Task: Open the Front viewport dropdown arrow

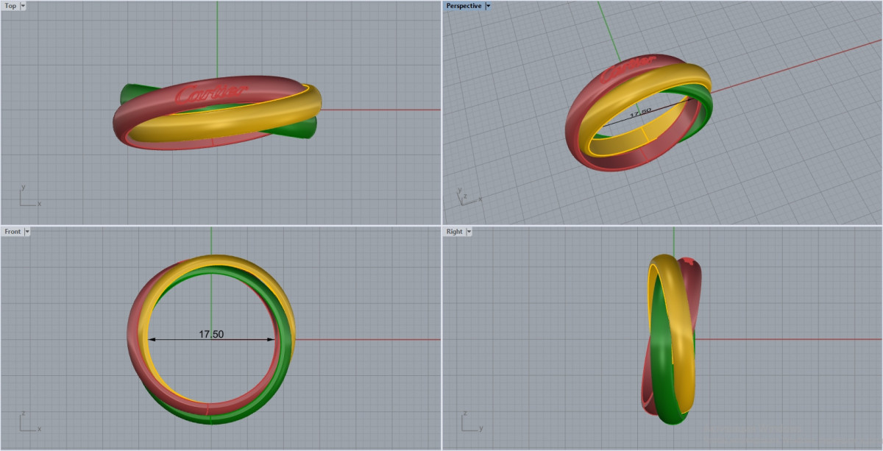Action: pyautogui.click(x=27, y=232)
